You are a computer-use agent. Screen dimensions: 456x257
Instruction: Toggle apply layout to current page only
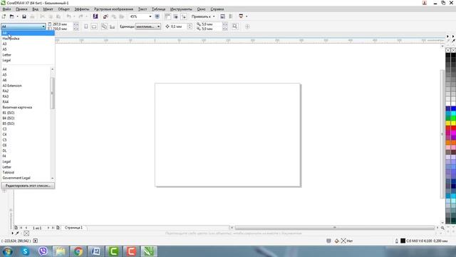[112, 26]
